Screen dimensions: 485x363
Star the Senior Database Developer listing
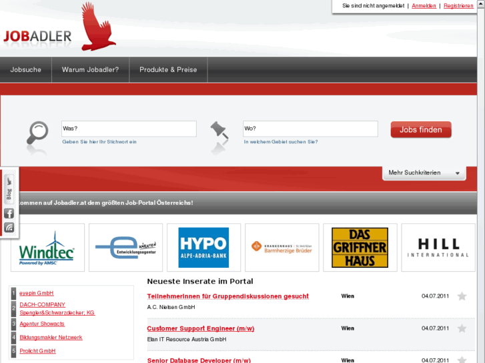[462, 360]
